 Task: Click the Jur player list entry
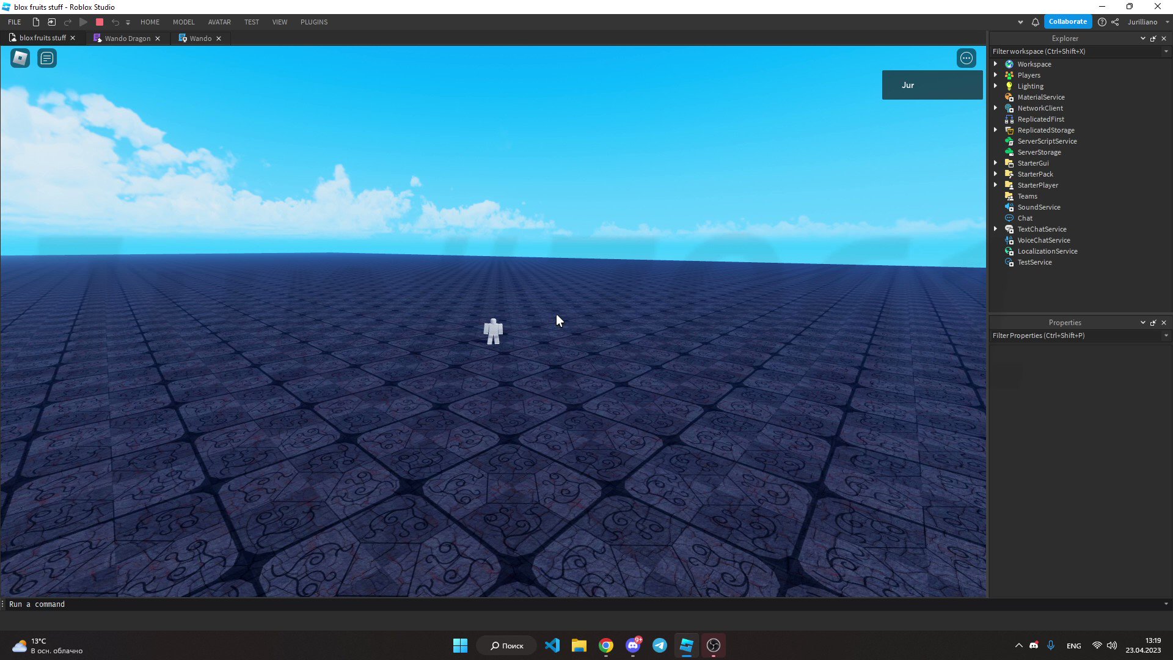point(932,85)
